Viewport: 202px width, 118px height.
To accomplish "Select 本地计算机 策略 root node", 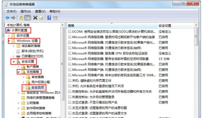I will point(18,25).
